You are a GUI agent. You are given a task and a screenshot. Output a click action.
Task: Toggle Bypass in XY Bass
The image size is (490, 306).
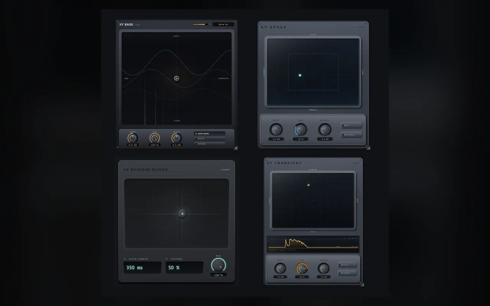point(209,144)
